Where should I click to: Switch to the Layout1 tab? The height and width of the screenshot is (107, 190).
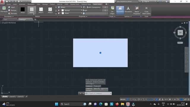(12, 96)
